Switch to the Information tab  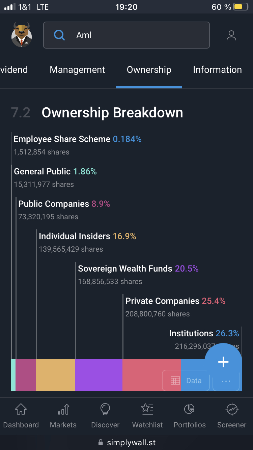pyautogui.click(x=217, y=70)
